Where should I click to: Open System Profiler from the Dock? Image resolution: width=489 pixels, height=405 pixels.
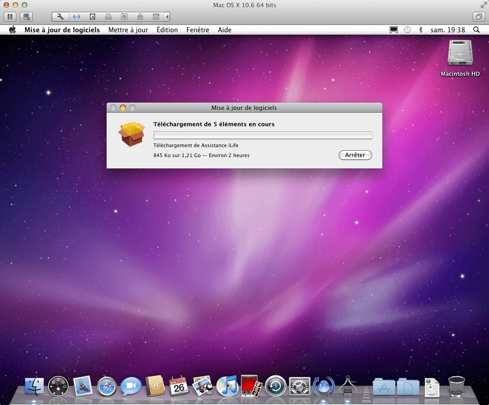click(x=348, y=386)
